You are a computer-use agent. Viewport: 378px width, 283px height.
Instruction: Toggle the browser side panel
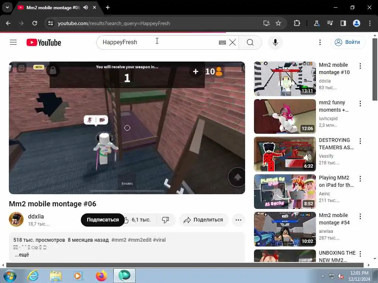click(x=343, y=23)
